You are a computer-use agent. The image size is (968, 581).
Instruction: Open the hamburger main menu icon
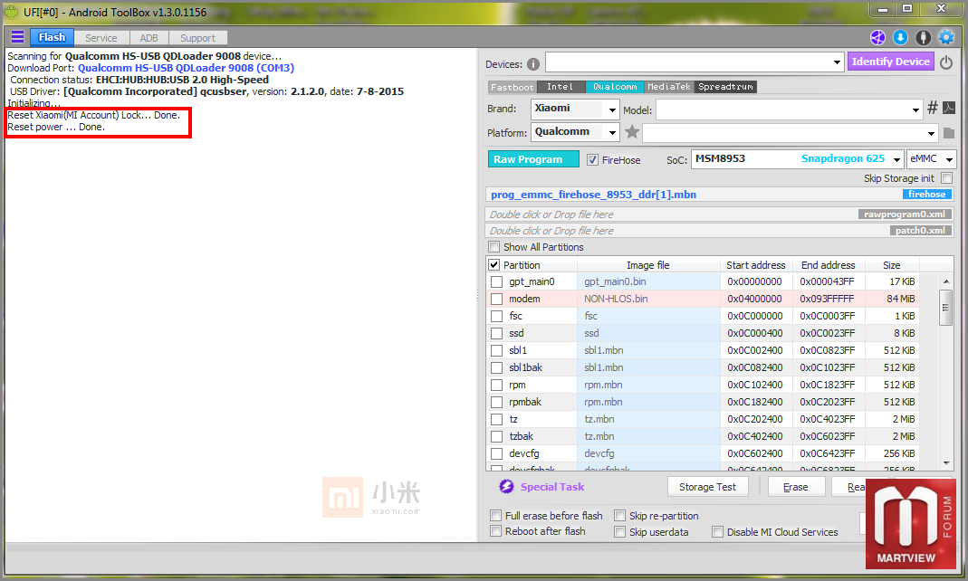coord(18,37)
